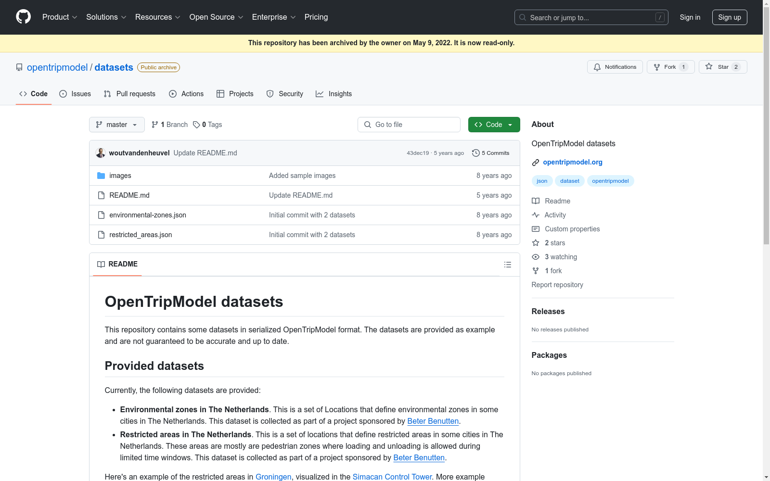The width and height of the screenshot is (770, 481).
Task: View the 0 Tags list
Action: click(x=207, y=125)
